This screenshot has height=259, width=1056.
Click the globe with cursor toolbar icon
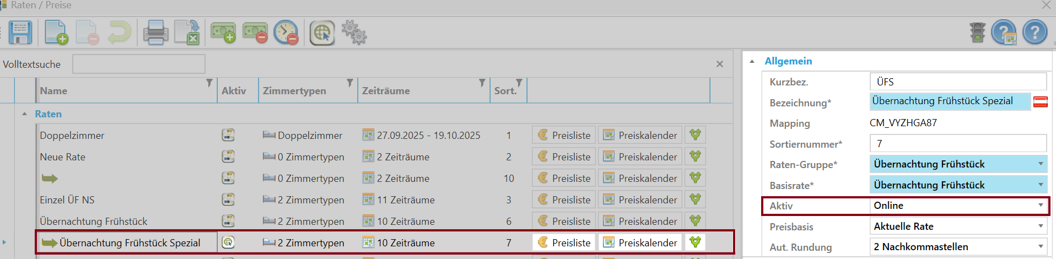(x=322, y=33)
